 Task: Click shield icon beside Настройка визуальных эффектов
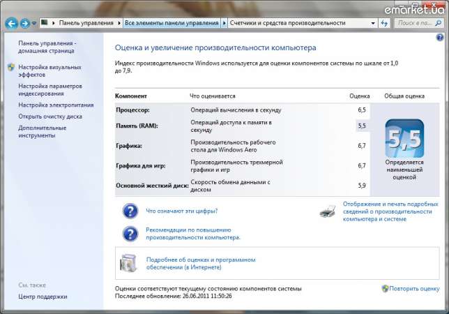pos(10,67)
